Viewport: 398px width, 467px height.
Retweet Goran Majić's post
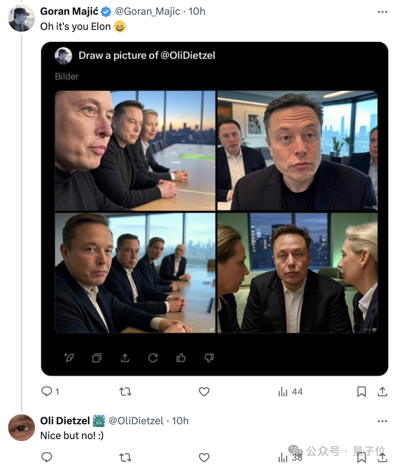(125, 391)
